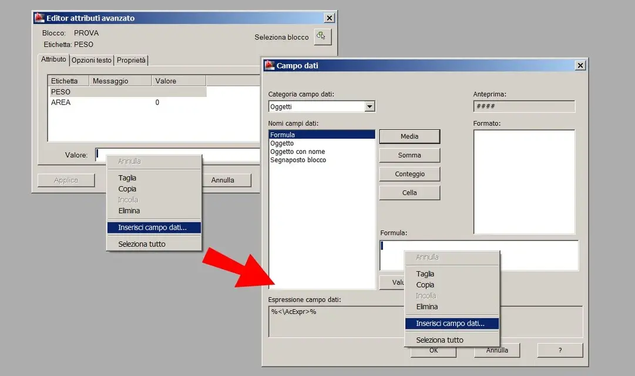Select the Attributo tab
This screenshot has height=376, width=635.
(53, 59)
